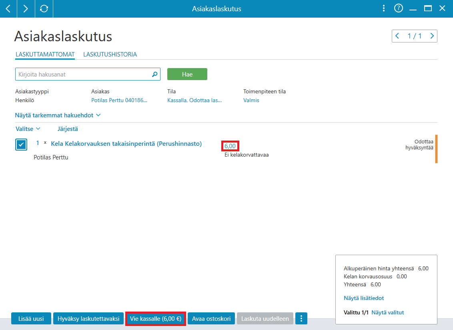Click the 6,00 price link

tap(230, 146)
